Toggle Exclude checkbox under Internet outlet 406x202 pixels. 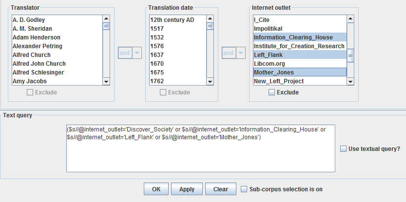tap(271, 92)
